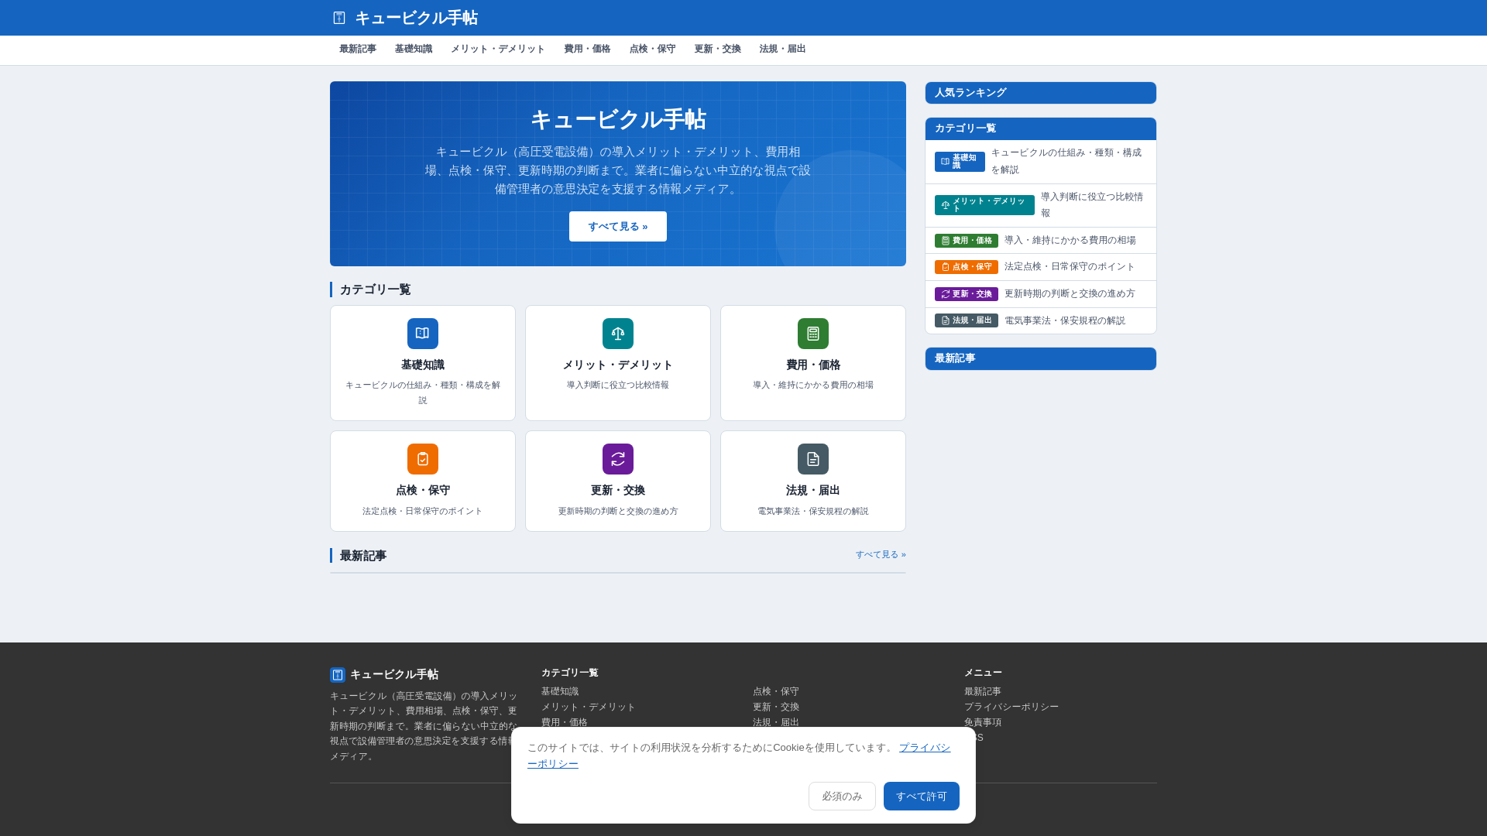Click the 点検・保守 clipboard icon

pyautogui.click(x=423, y=459)
